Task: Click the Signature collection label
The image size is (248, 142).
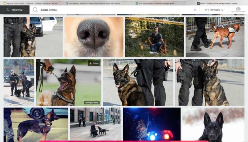Action: pos(42,103)
